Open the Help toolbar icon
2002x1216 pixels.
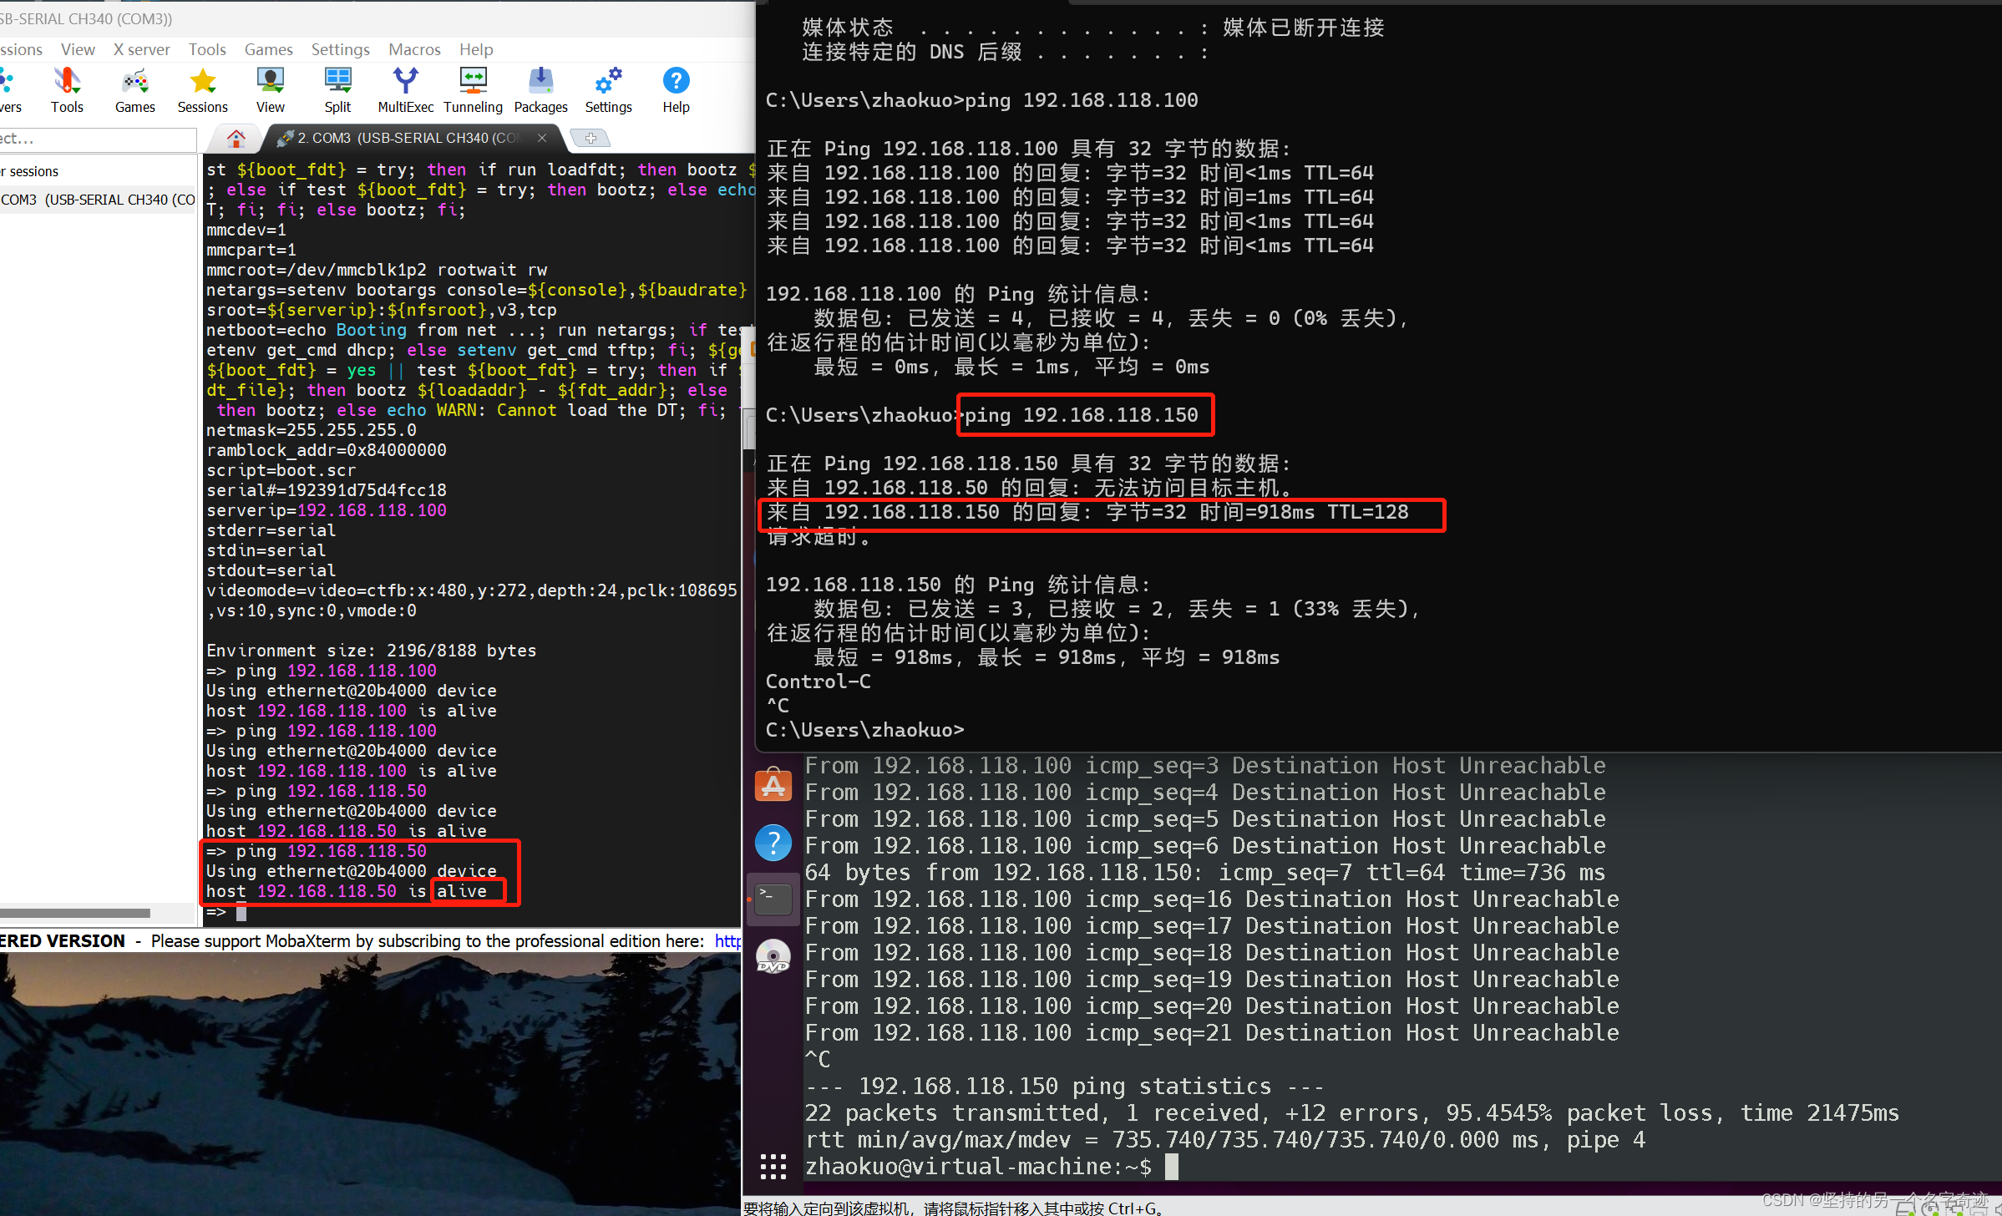[676, 89]
